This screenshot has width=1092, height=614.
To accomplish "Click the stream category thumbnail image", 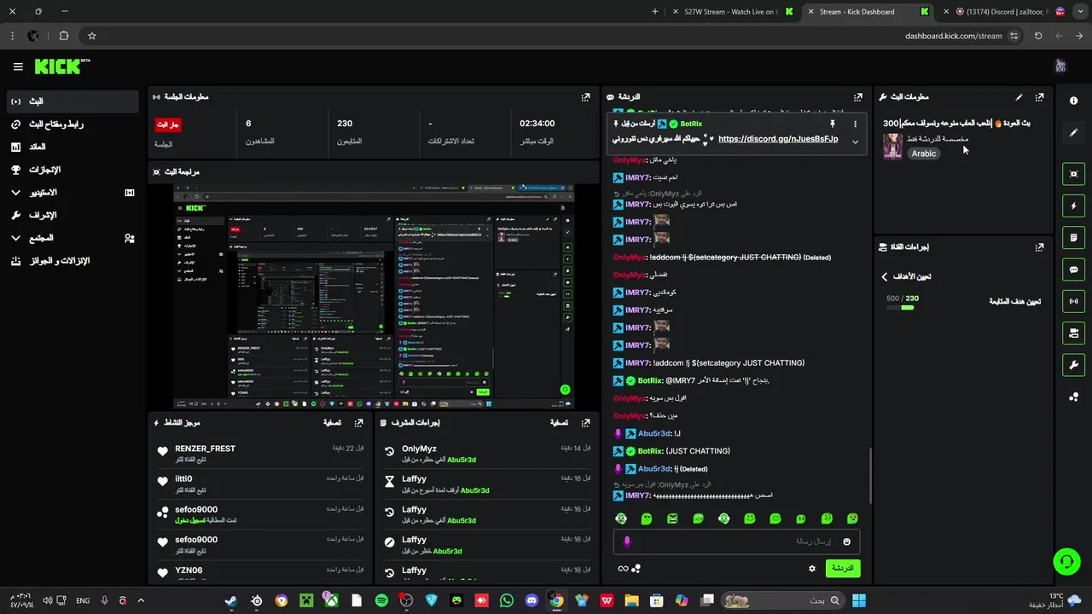I will [x=892, y=146].
